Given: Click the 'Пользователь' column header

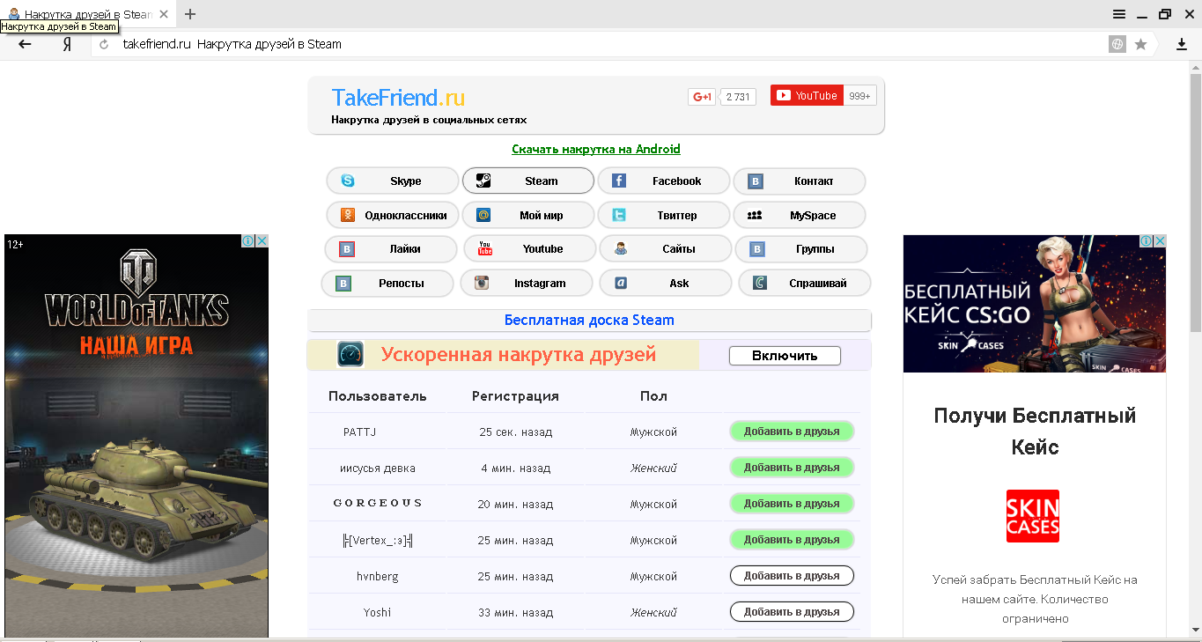Looking at the screenshot, I should (x=378, y=396).
